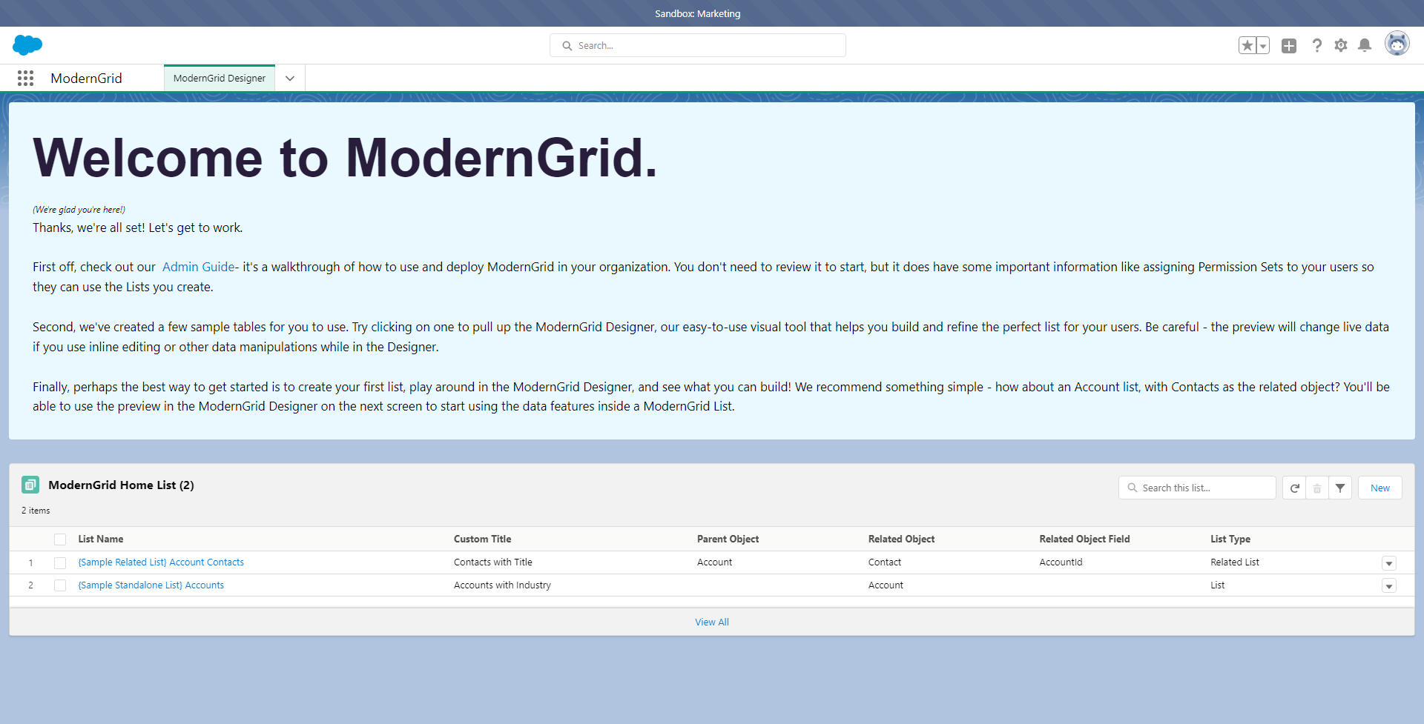Click the Related Object column header
The height and width of the screenshot is (724, 1424).
[x=901, y=539]
